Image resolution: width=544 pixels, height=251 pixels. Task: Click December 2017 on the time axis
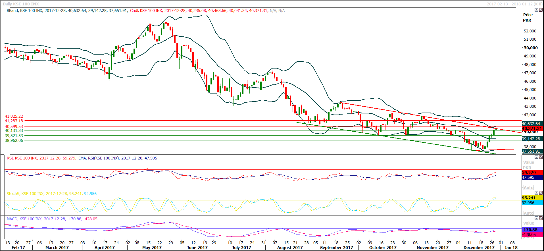(479, 248)
